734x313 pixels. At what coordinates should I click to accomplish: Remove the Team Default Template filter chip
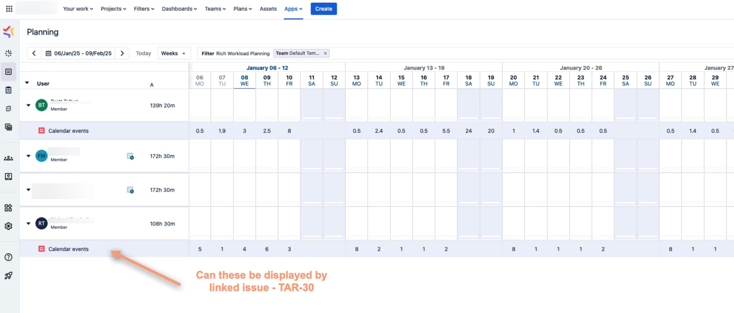[325, 53]
